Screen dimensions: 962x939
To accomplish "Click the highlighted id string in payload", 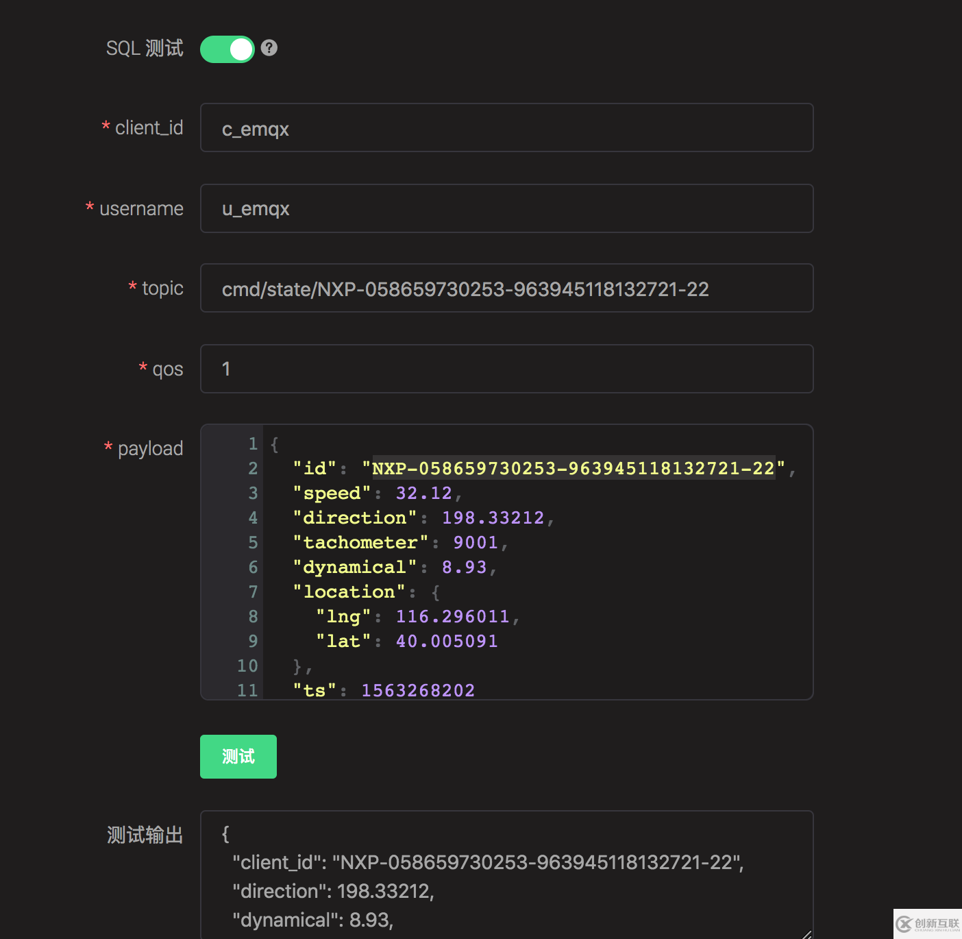I will pos(573,468).
